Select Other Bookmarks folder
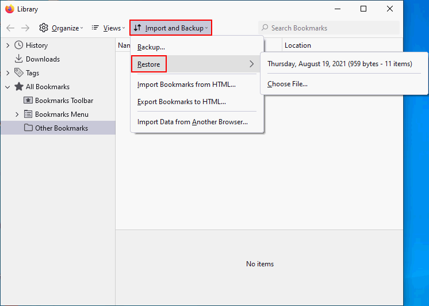The image size is (429, 306). tap(58, 128)
